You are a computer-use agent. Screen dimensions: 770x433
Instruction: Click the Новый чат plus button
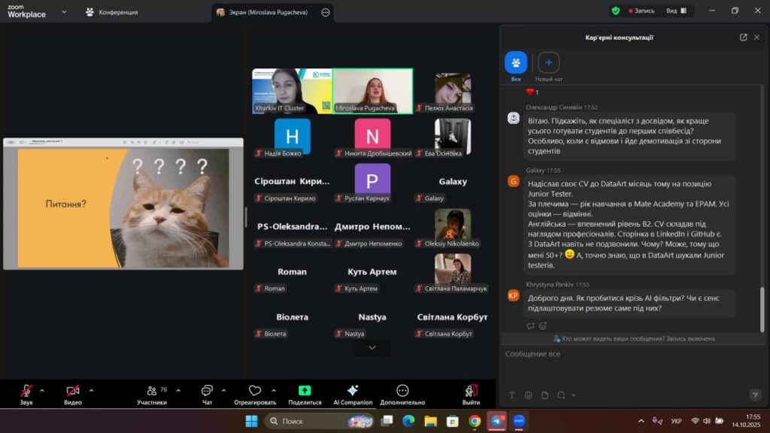point(548,63)
